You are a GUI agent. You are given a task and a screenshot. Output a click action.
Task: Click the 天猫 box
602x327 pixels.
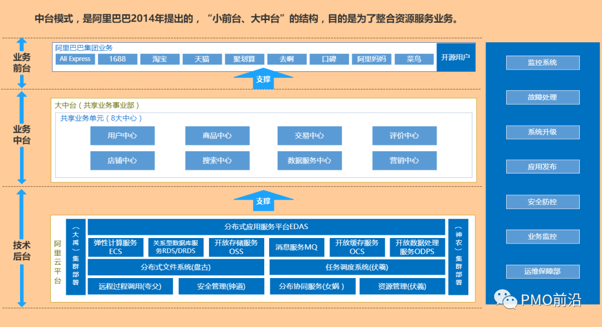coord(202,59)
